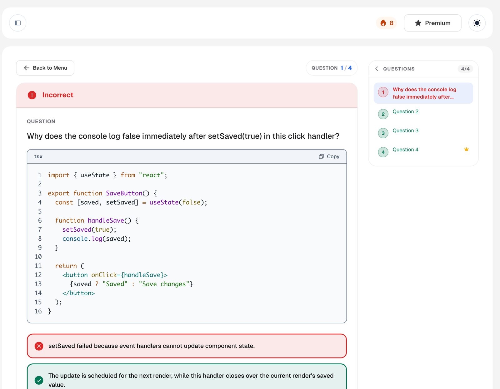The width and height of the screenshot is (500, 389).
Task: Click the premium crown icon on Question 4
Action: click(x=466, y=149)
